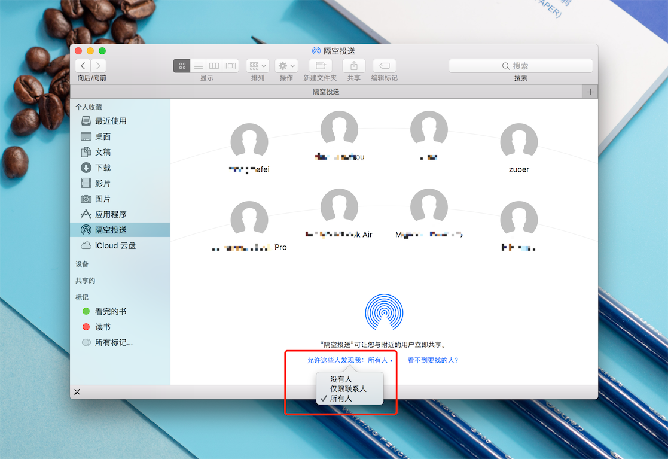This screenshot has width=668, height=459.
Task: Expand the 设备 sidebar section
Action: click(82, 264)
